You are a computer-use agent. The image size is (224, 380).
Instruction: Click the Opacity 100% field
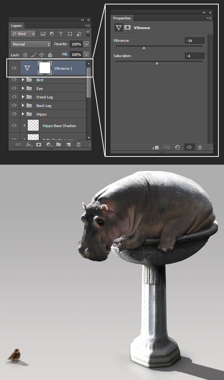coord(77,44)
